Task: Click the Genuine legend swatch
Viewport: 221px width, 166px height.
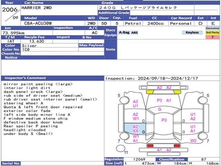Action: point(212,28)
